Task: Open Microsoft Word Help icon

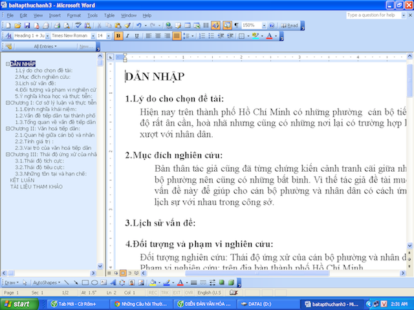Action: pos(272,26)
